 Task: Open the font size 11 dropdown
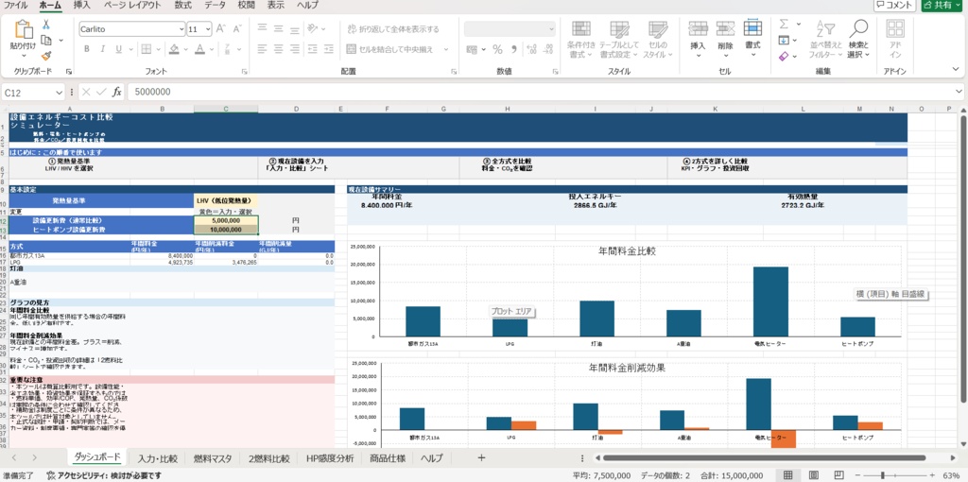pyautogui.click(x=208, y=29)
